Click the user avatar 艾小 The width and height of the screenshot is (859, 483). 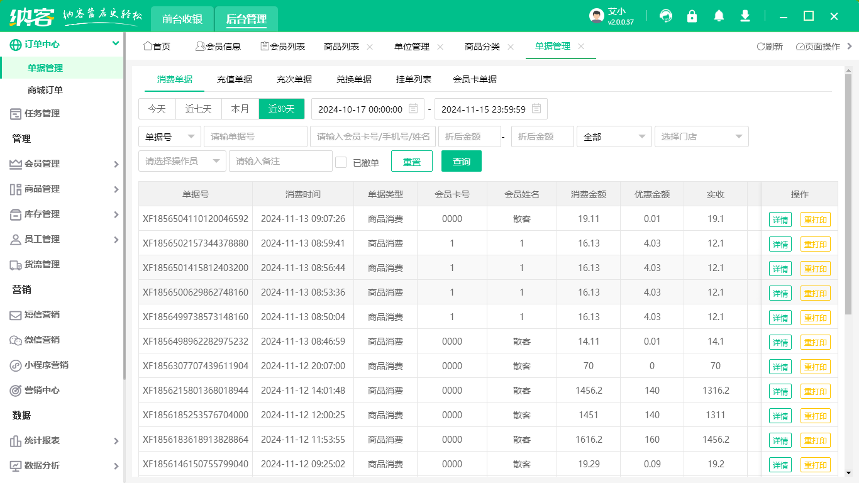tap(597, 16)
